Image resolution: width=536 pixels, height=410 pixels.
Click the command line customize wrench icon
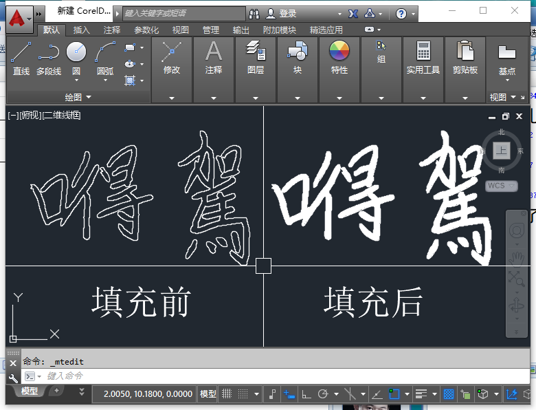(x=13, y=378)
